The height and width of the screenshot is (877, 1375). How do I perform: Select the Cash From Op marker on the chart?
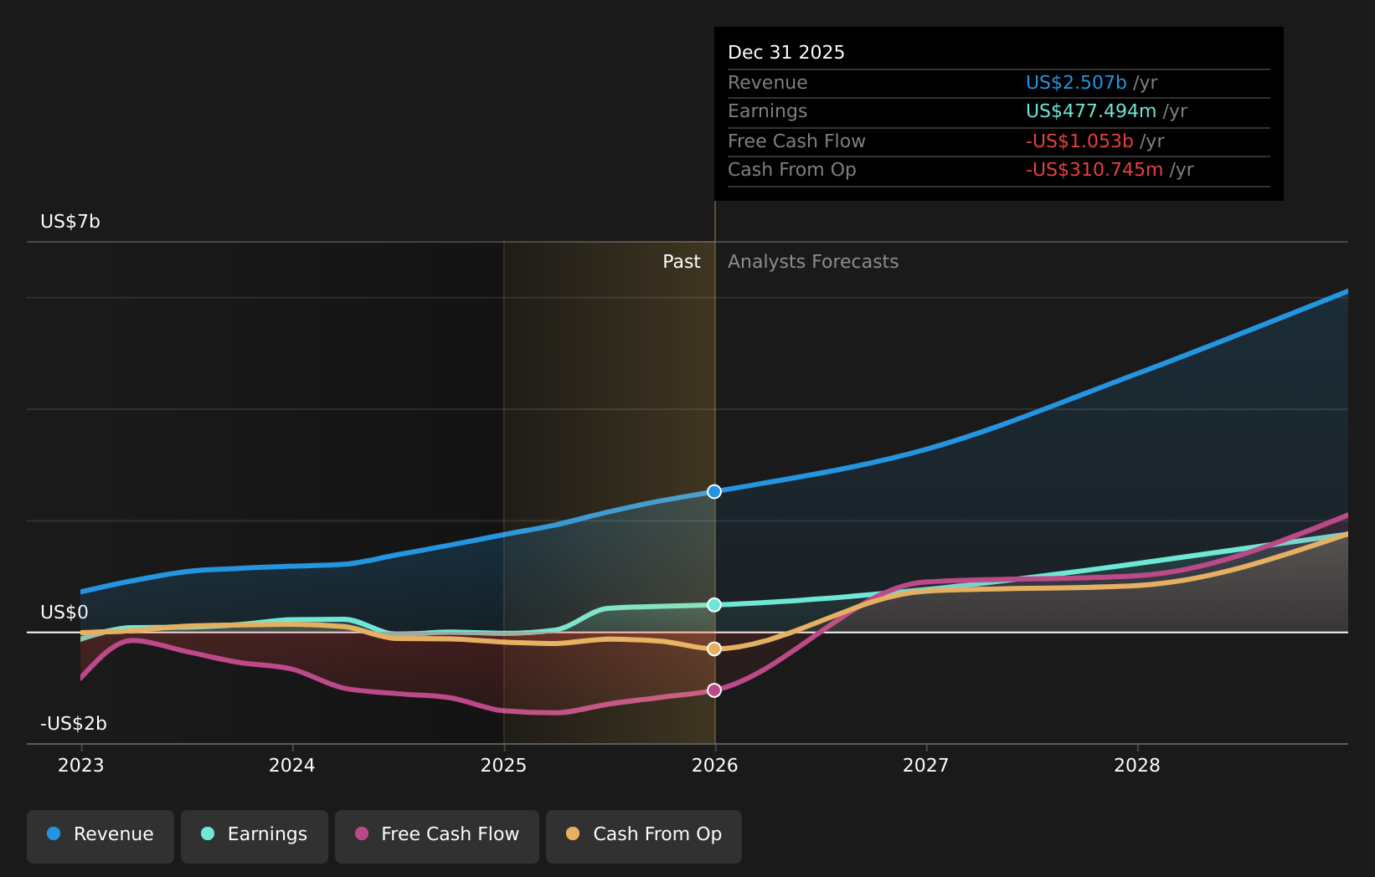pos(714,648)
